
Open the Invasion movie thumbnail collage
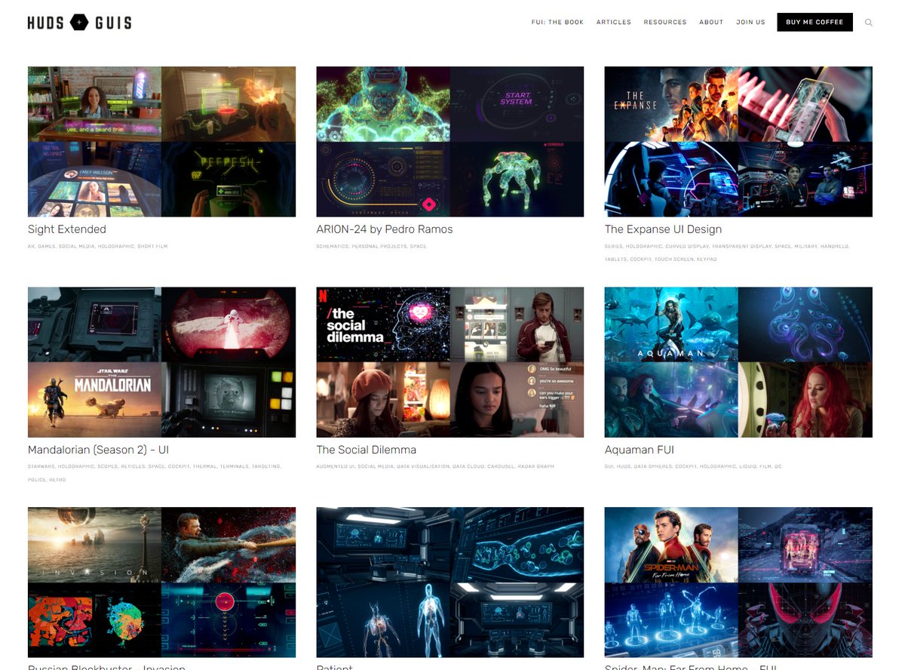click(x=161, y=582)
